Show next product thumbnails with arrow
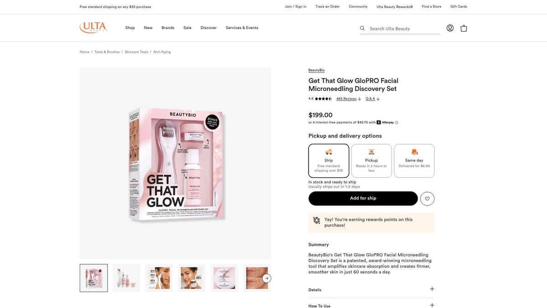547x308 pixels. pyautogui.click(x=267, y=278)
